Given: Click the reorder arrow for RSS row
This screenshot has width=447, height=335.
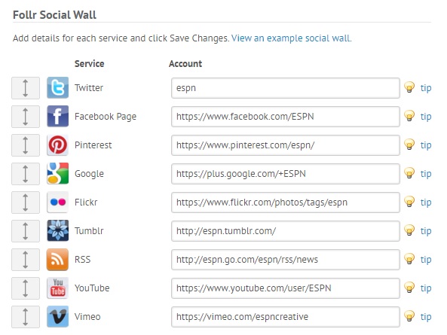Looking at the screenshot, I should pyautogui.click(x=26, y=260).
